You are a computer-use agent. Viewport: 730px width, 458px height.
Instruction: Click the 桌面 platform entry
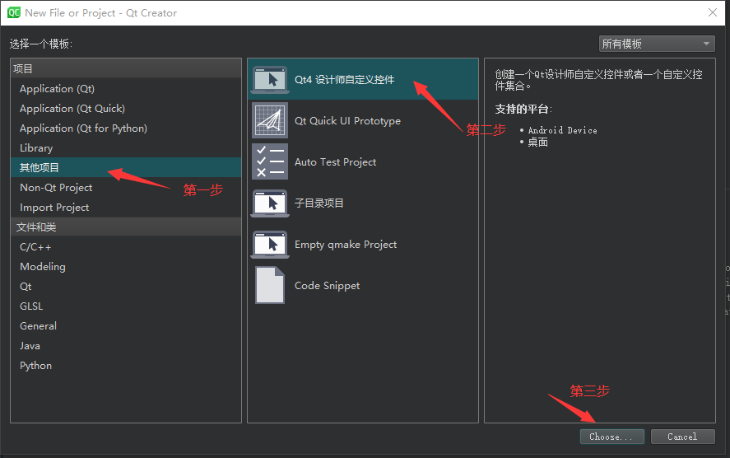click(537, 143)
